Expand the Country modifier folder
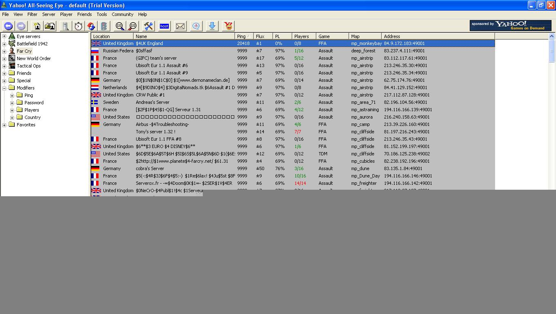Screen dimensions: 556x314 click(x=12, y=117)
